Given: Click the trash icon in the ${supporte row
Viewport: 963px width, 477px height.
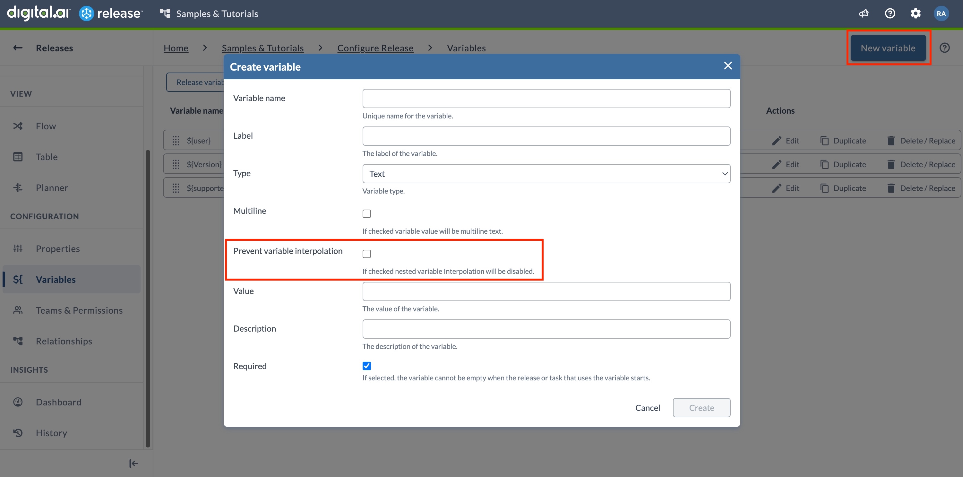Looking at the screenshot, I should pyautogui.click(x=891, y=188).
